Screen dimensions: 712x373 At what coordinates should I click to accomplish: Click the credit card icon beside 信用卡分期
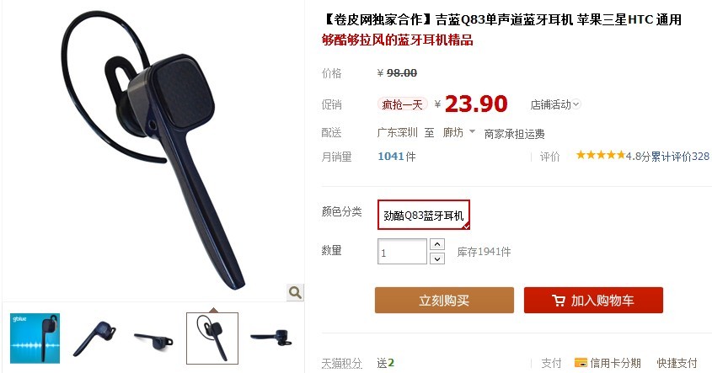(x=581, y=363)
